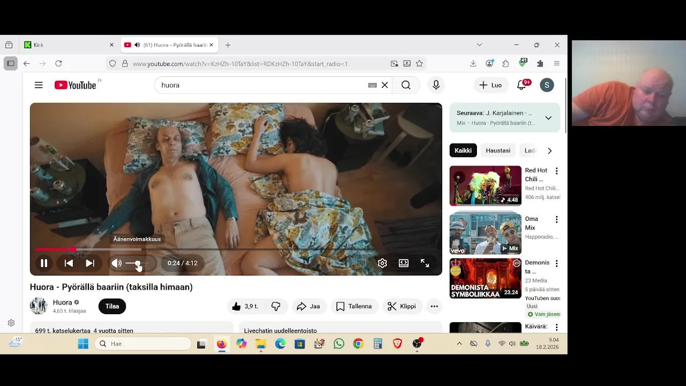List all tabs dropdown arrow
Image resolution: width=686 pixels, height=386 pixels.
(480, 45)
